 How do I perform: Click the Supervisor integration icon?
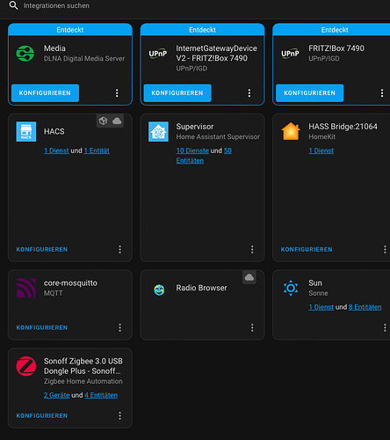click(x=158, y=132)
